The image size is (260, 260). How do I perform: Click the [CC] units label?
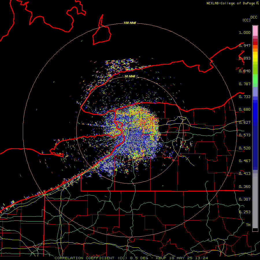click(246, 20)
